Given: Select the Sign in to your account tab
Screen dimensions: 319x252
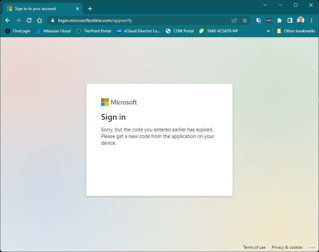Looking at the screenshot, I should point(43,9).
